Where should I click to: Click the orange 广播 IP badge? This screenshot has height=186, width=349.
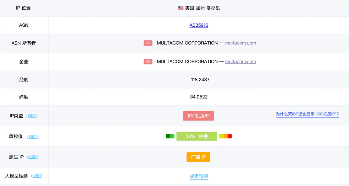point(198,157)
